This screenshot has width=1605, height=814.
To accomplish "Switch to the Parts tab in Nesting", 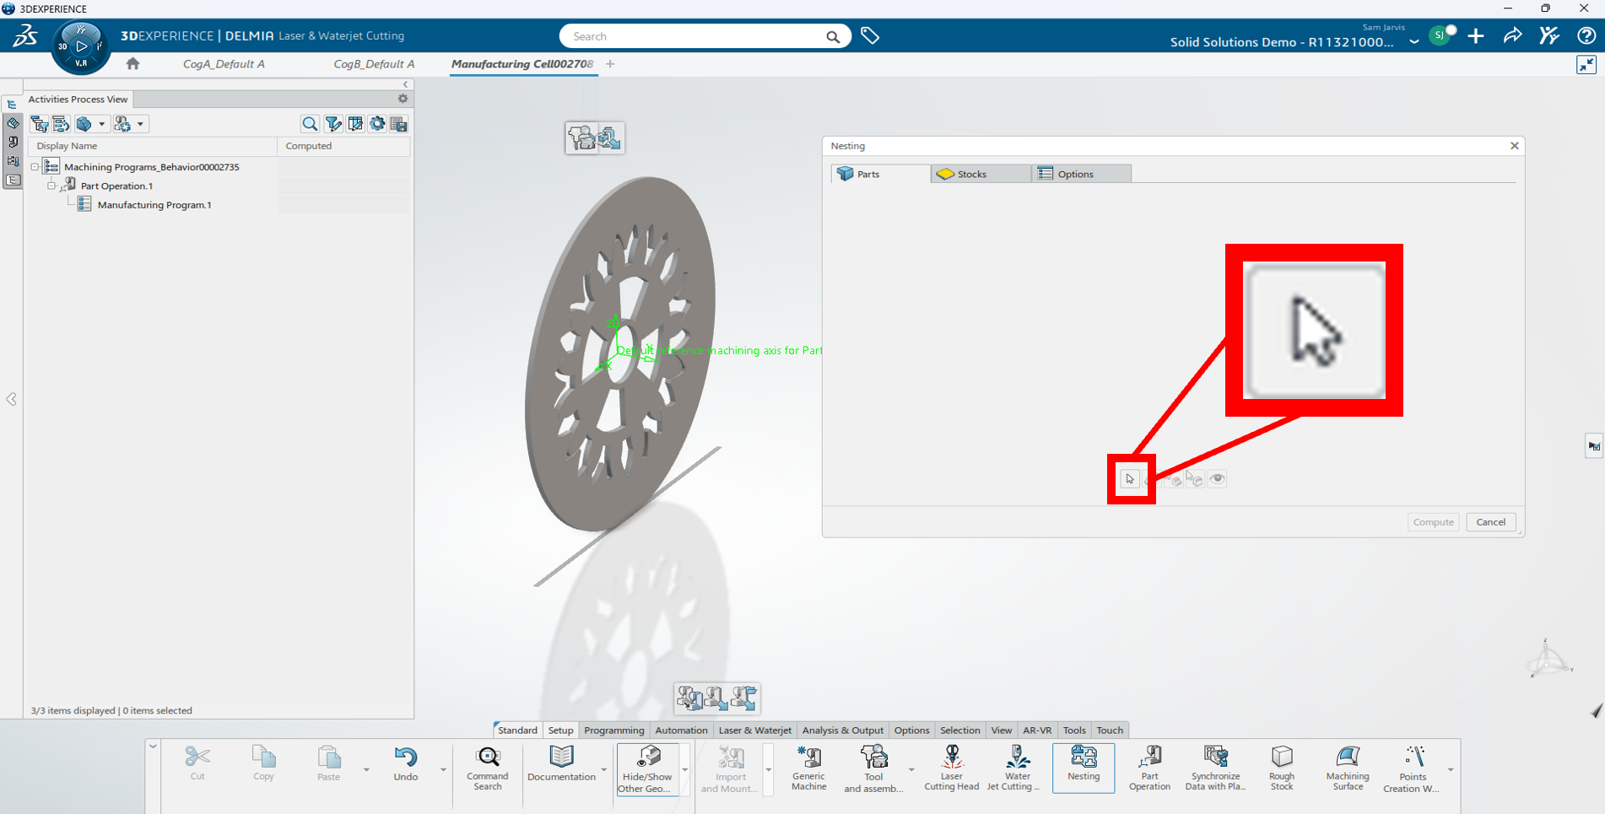I will [x=880, y=174].
